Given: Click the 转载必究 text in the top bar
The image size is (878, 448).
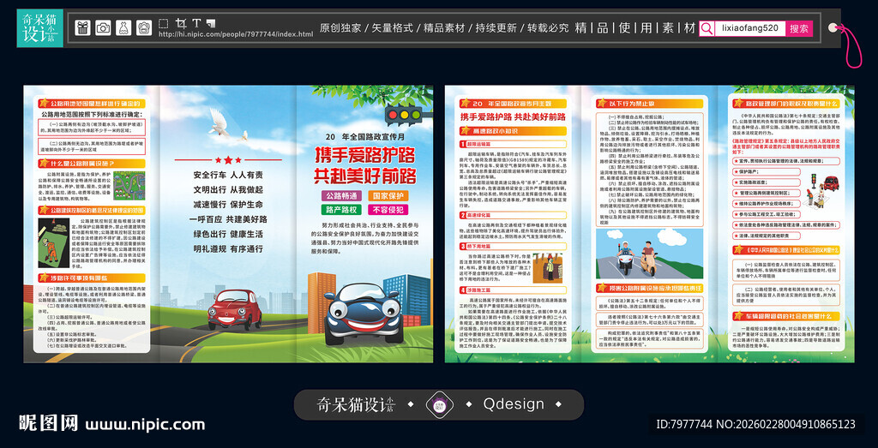Looking at the screenshot, I should click(x=548, y=27).
